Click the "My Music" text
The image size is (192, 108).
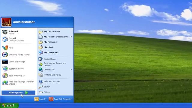[x=49, y=47]
